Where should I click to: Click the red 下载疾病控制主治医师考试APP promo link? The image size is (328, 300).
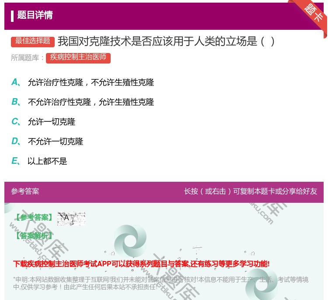point(141,264)
